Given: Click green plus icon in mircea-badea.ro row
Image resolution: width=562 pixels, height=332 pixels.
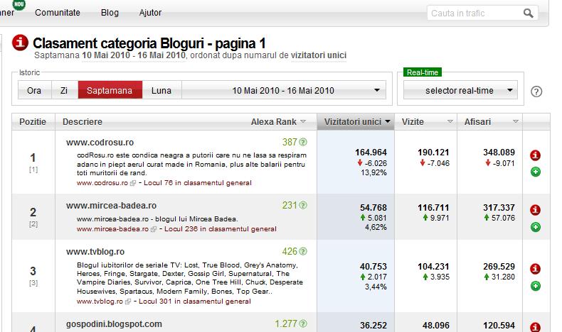Looking at the screenshot, I should coord(536,227).
